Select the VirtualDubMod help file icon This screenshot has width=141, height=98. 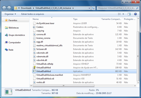coord(34,67)
